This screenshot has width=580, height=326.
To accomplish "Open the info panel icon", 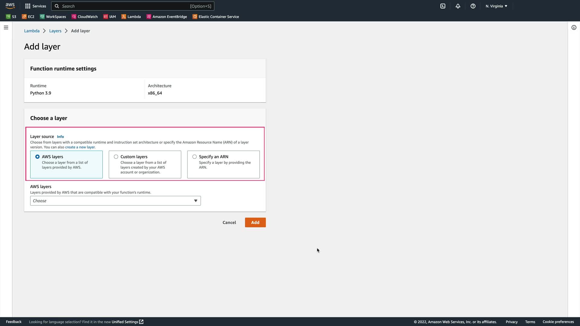I will tap(574, 27).
